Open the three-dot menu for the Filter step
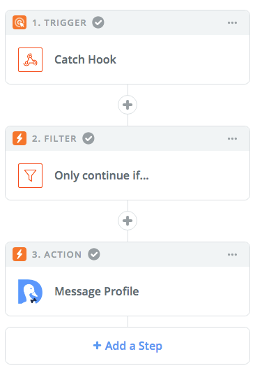262x375 pixels. (232, 138)
